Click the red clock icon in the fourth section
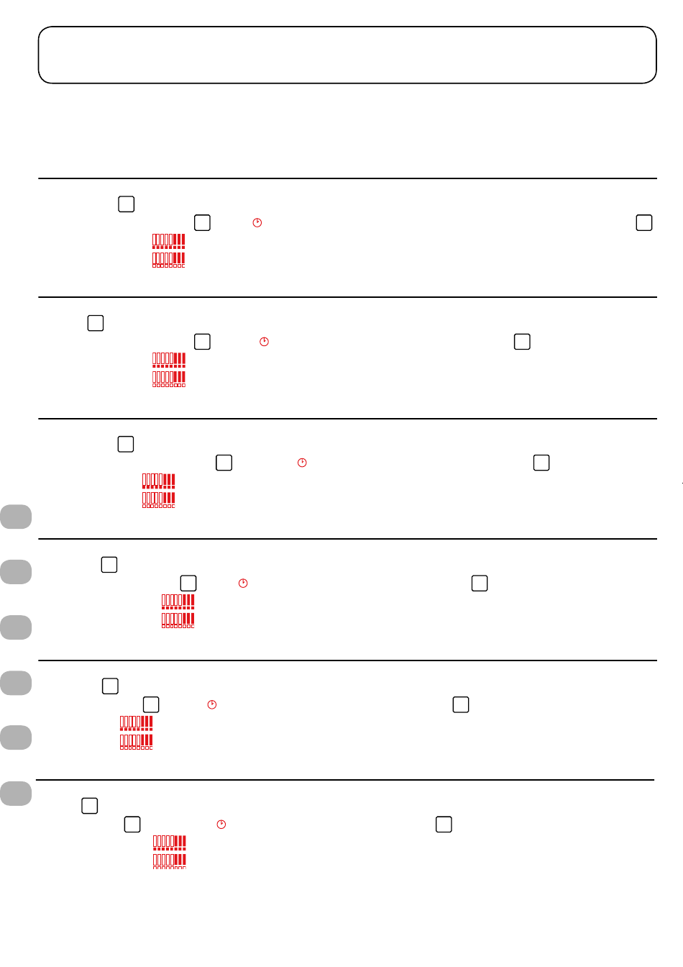The image size is (683, 967). point(243,584)
